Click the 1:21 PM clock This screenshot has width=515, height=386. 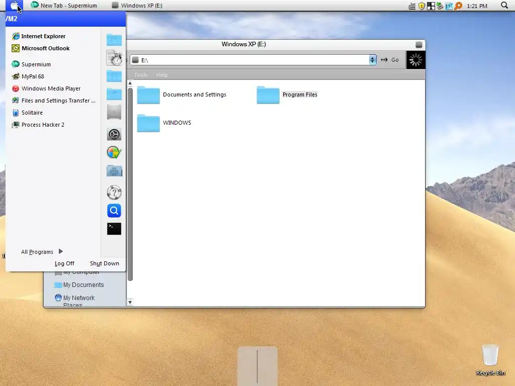(477, 6)
